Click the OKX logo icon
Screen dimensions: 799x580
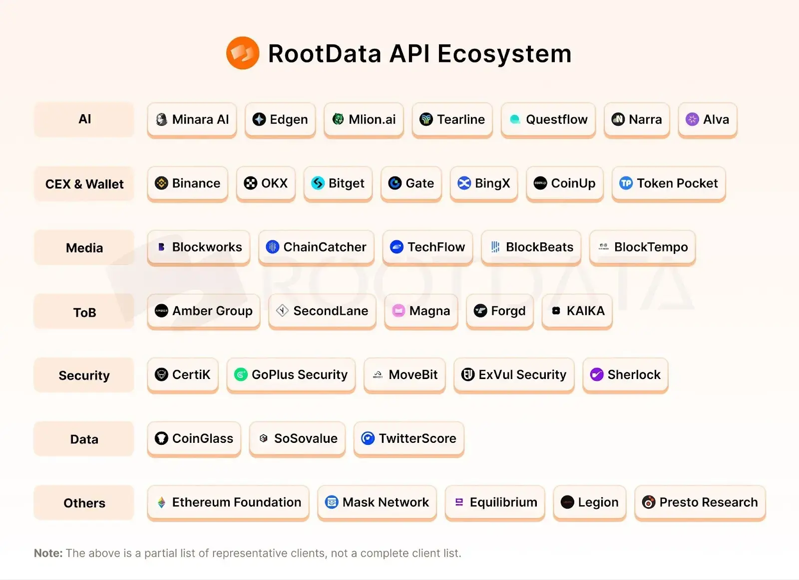250,184
